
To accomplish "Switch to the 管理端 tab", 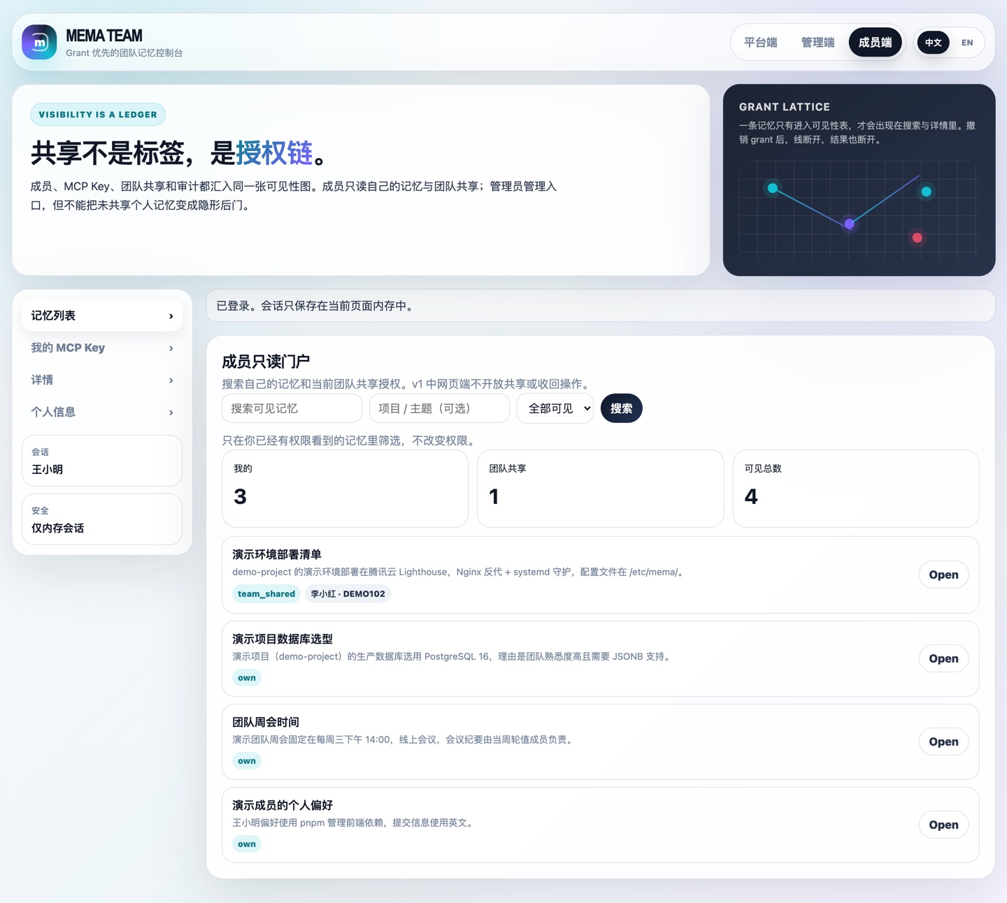I will pos(817,43).
